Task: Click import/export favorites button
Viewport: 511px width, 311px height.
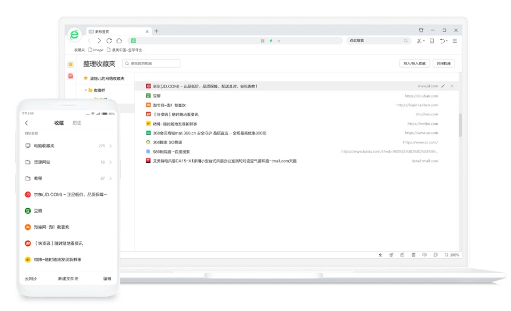Action: (x=414, y=63)
